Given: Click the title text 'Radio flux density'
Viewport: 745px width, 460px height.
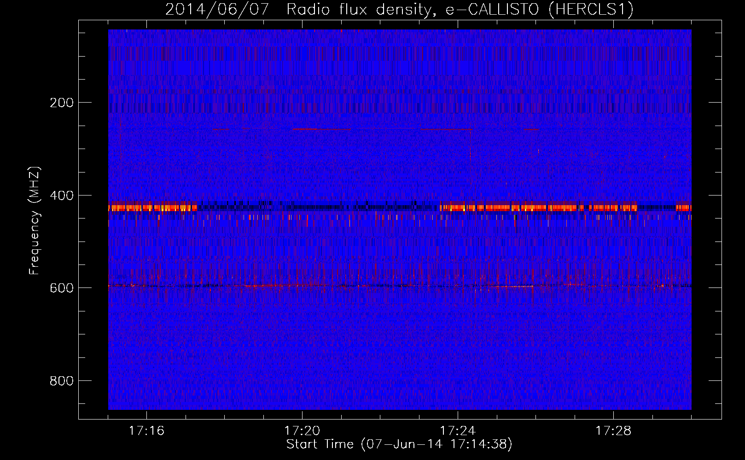Looking at the screenshot, I should coord(361,9).
